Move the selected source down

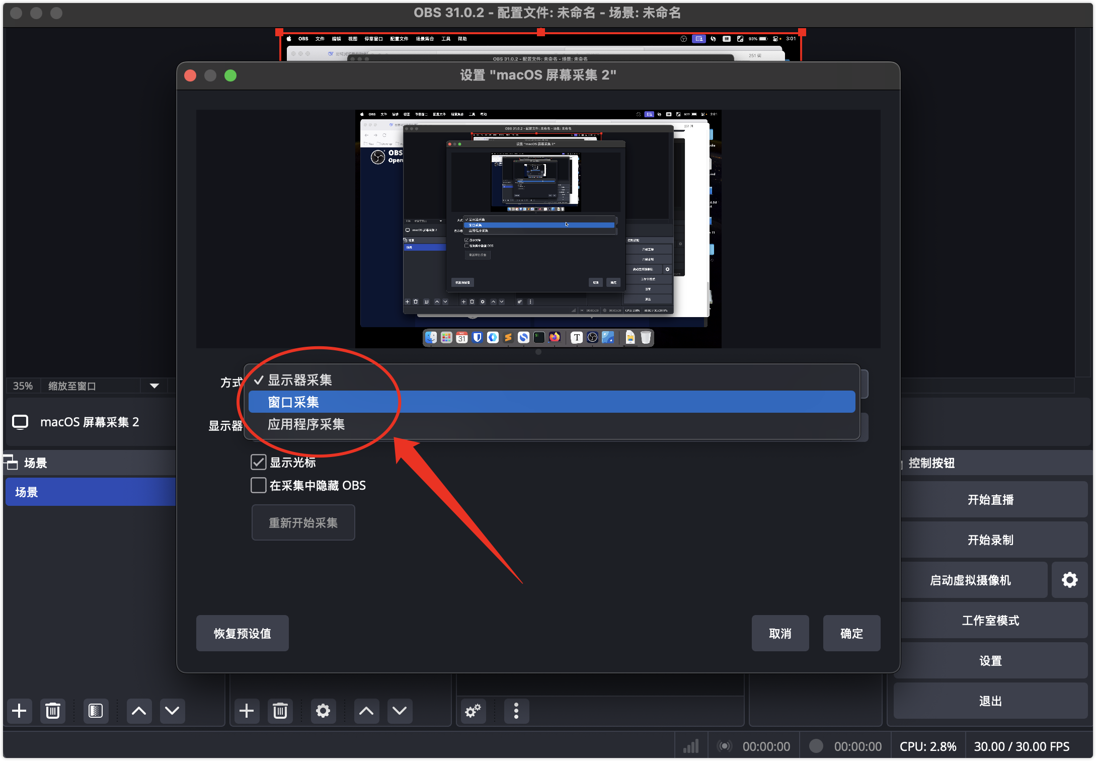(x=400, y=711)
